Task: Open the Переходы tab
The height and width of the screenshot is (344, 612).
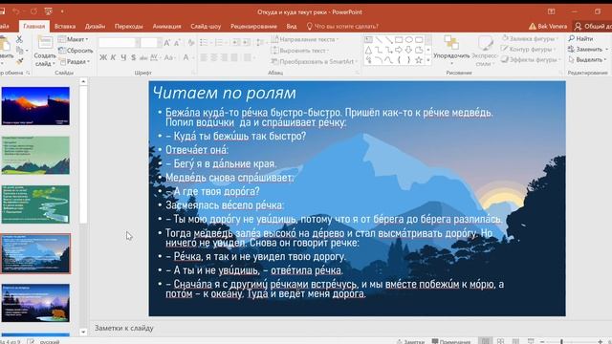Action: click(x=128, y=26)
